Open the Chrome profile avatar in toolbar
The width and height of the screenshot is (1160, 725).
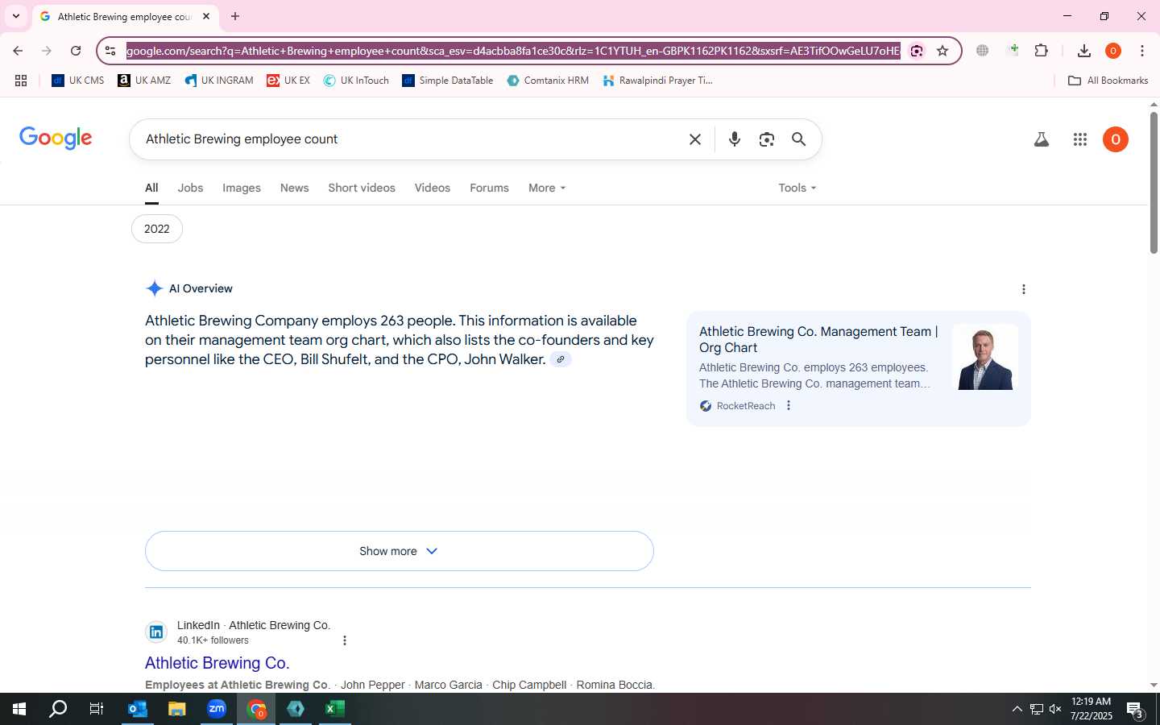point(1113,51)
